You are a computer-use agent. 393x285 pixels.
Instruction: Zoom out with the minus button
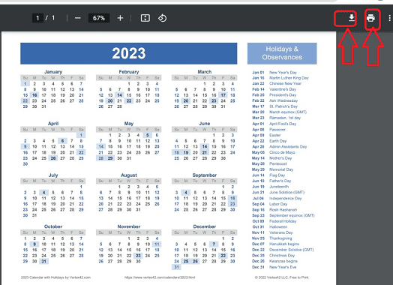[78, 18]
